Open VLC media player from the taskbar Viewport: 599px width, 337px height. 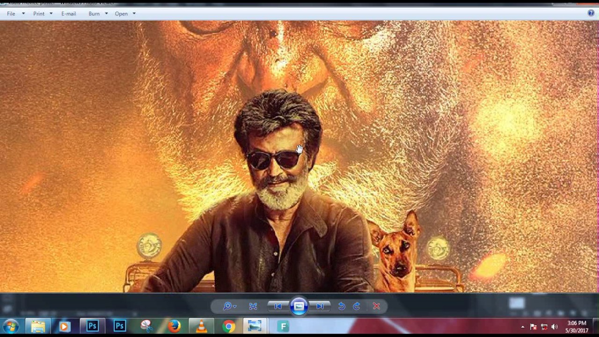coord(201,326)
